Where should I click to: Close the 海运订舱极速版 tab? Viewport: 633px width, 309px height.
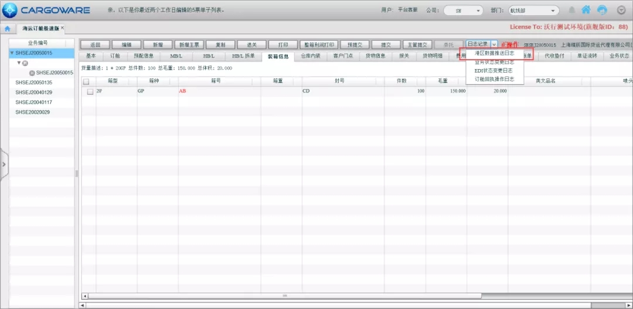pyautogui.click(x=63, y=28)
